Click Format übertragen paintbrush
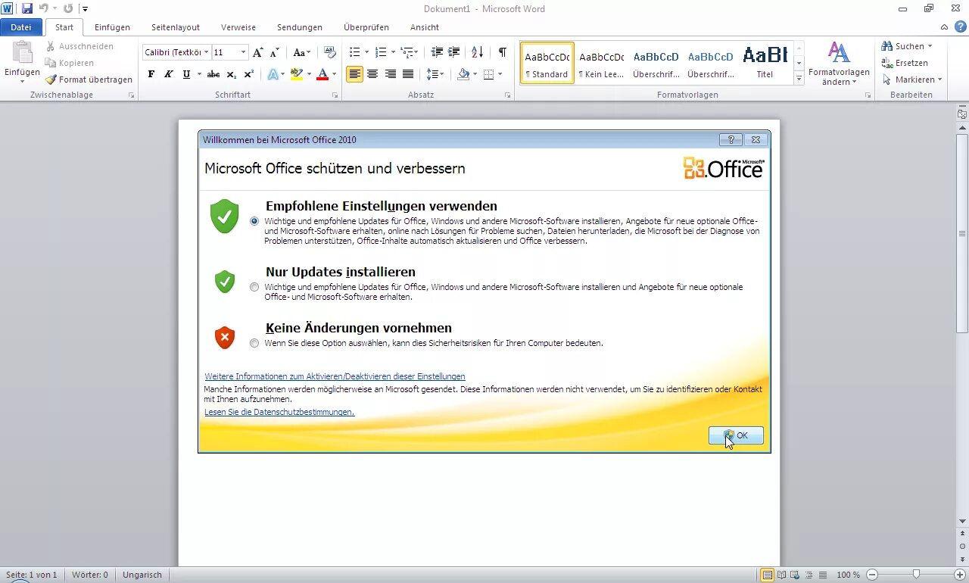This screenshot has height=583, width=969. [89, 79]
